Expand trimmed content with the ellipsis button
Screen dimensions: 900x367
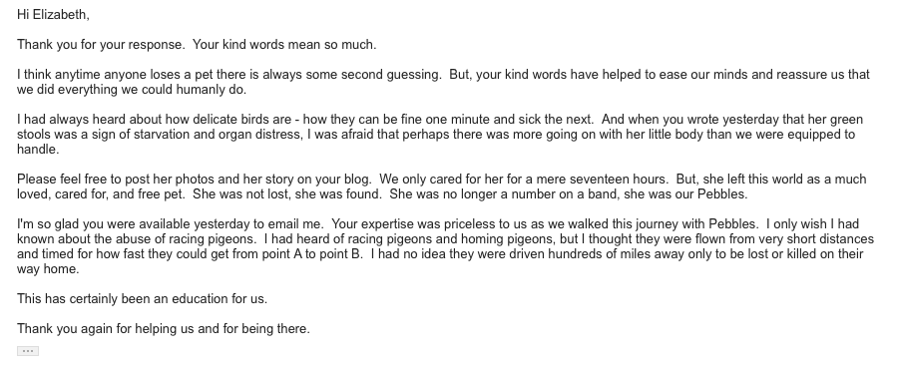[x=28, y=351]
